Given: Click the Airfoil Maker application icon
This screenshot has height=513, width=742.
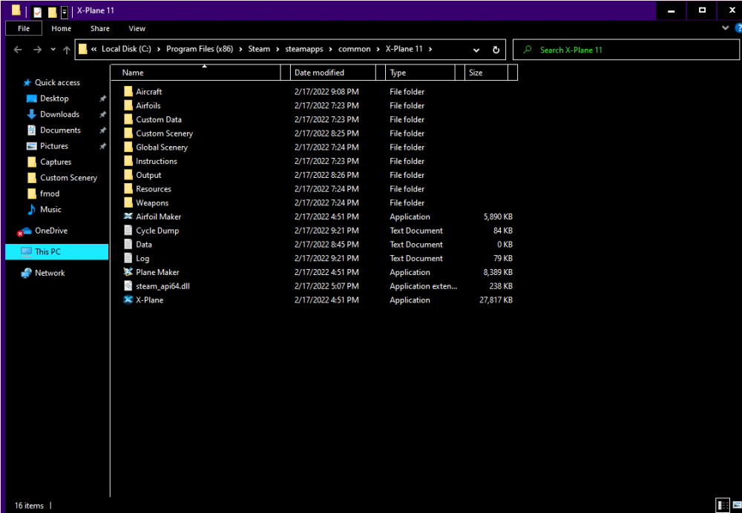Looking at the screenshot, I should click(128, 216).
